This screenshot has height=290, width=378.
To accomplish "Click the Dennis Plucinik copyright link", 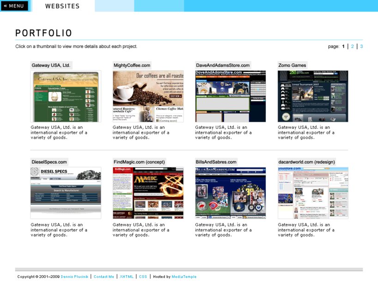I will 74,277.
